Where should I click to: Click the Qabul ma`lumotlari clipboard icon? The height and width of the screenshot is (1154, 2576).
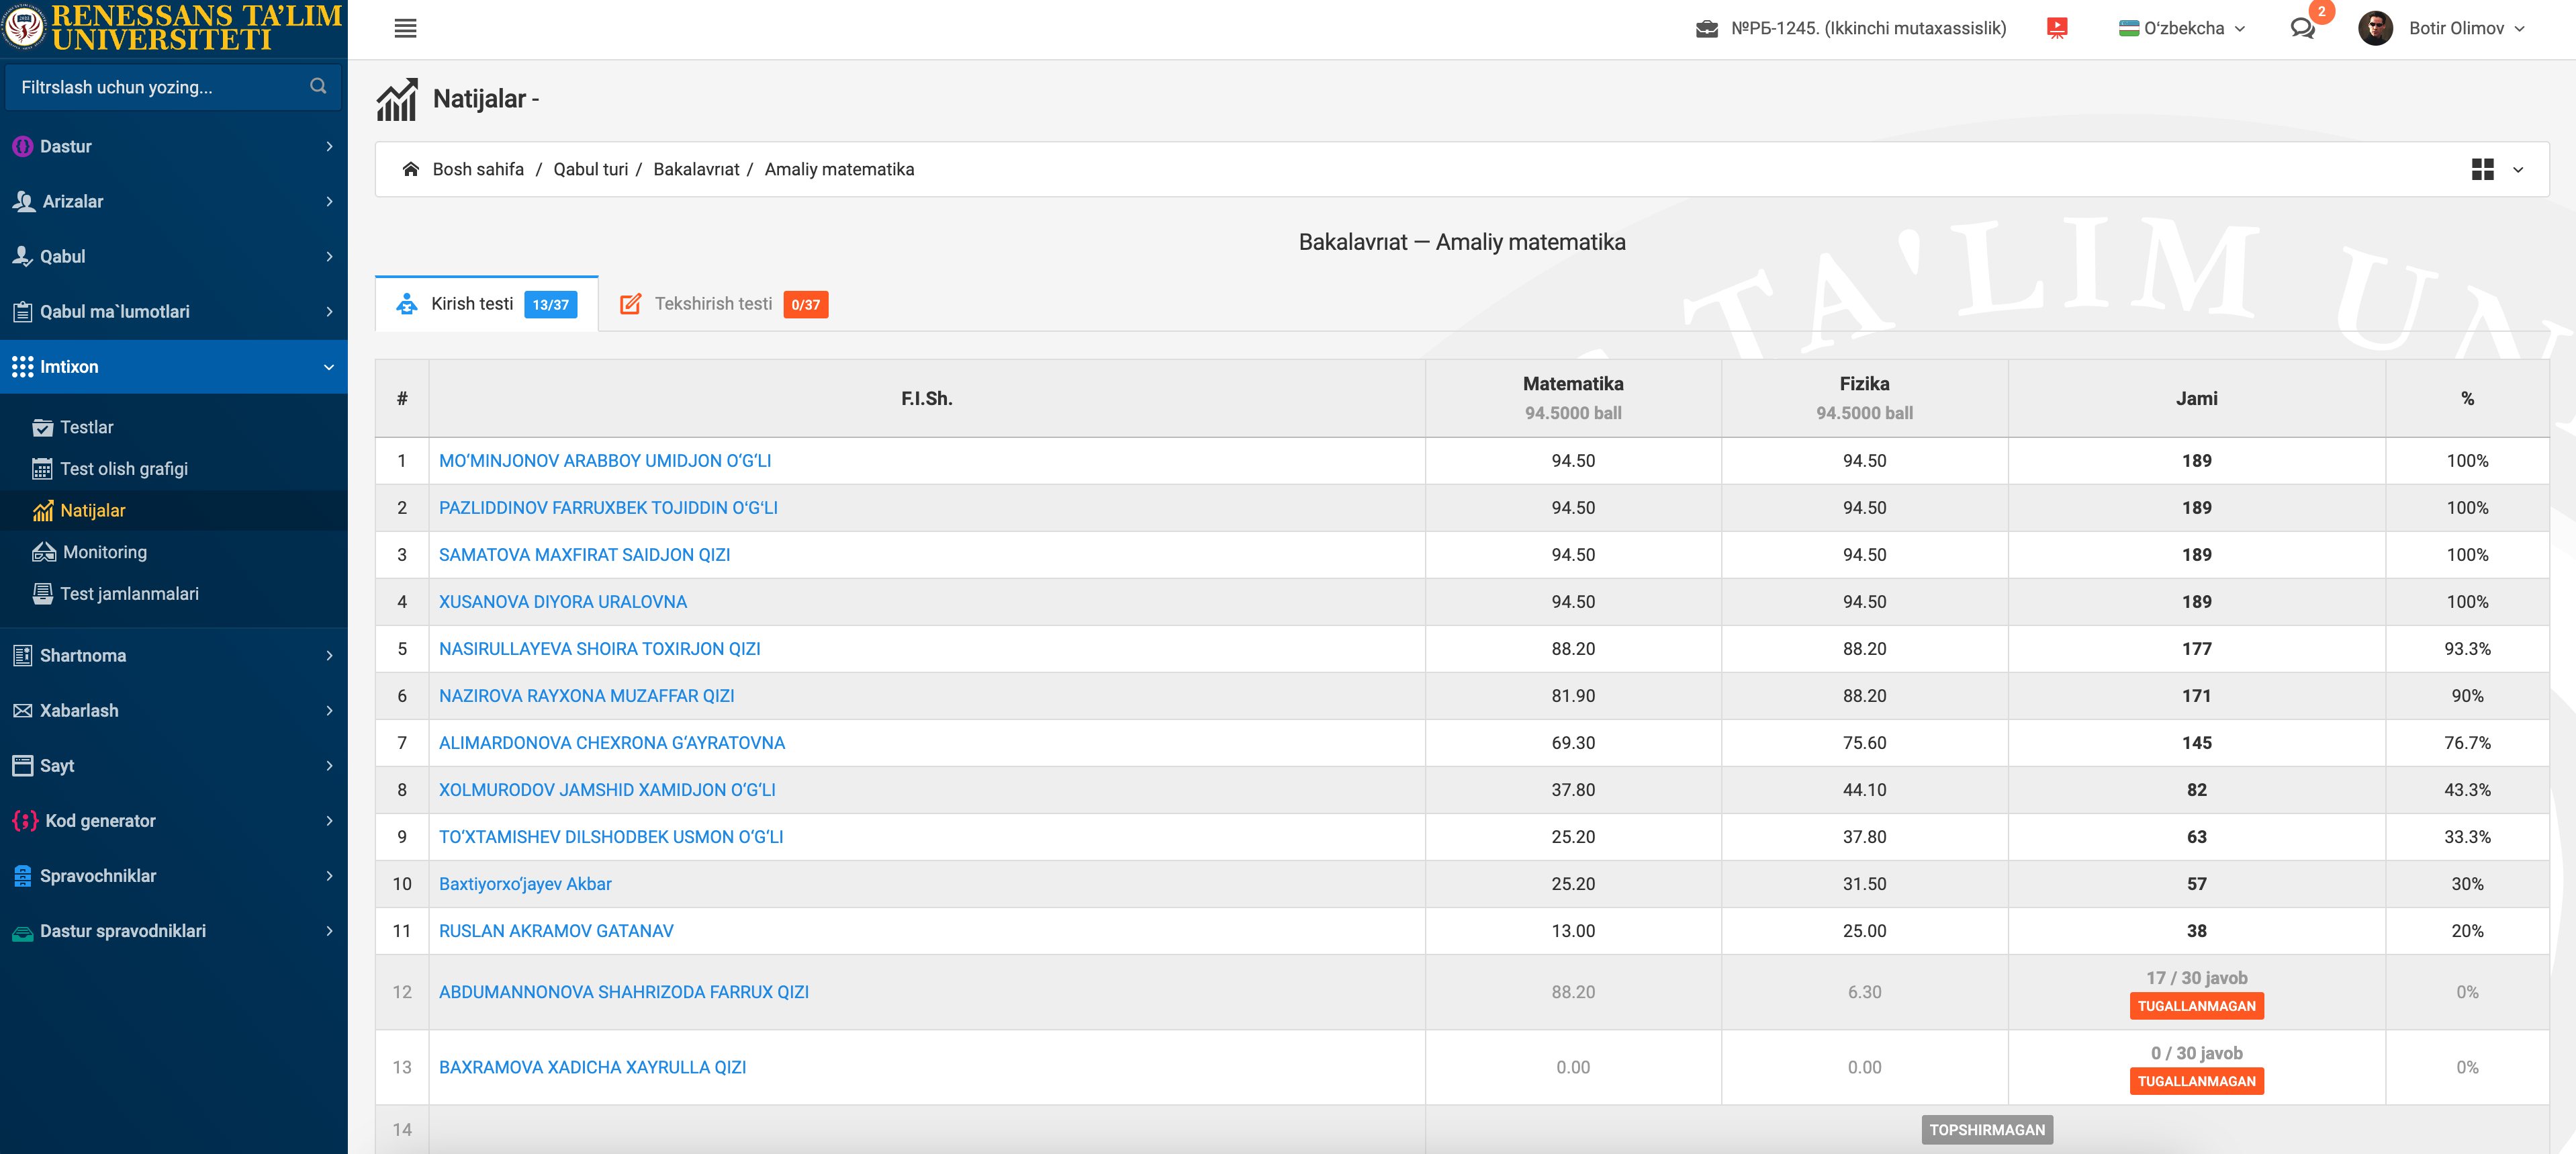22,311
